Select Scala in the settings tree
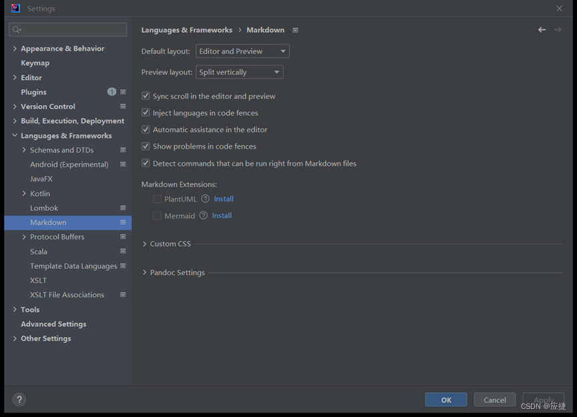Viewport: 577px width, 417px height. tap(39, 252)
